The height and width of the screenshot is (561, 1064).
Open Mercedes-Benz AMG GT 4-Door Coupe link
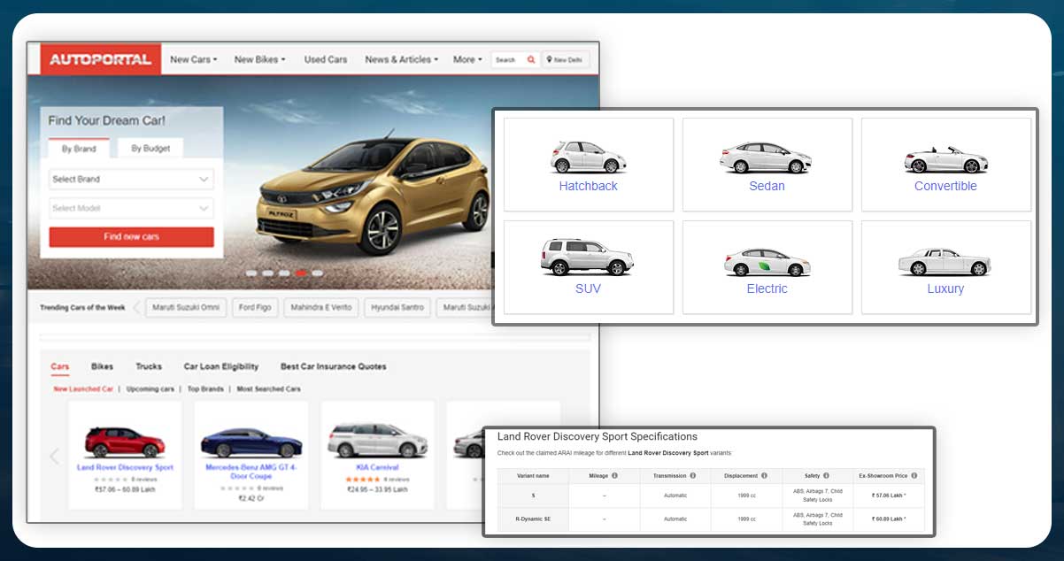(x=251, y=472)
